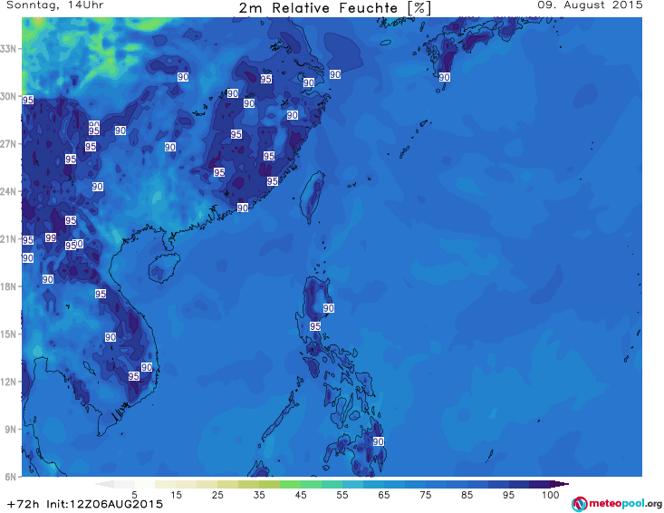
Task: Click Taiwan island on the map
Action: (x=313, y=197)
